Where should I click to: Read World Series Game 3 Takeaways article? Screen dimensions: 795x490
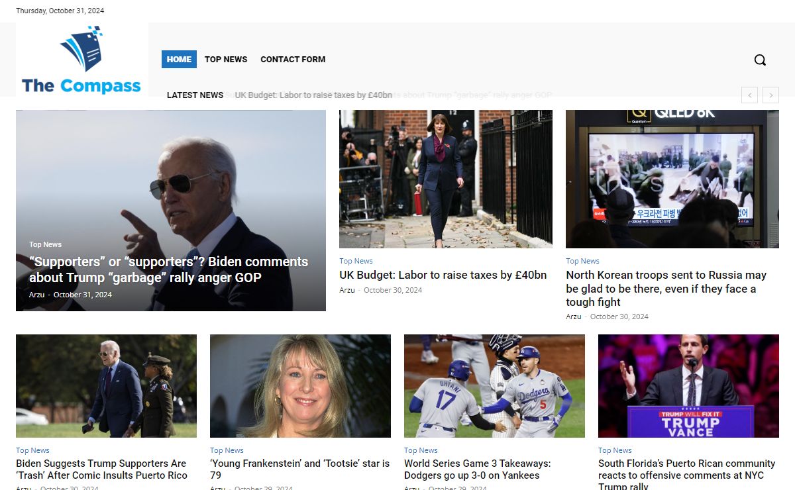pyautogui.click(x=477, y=469)
